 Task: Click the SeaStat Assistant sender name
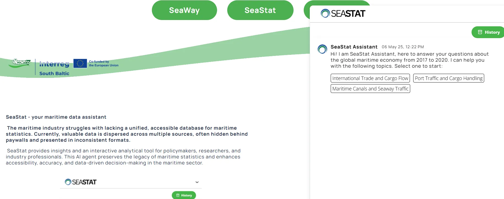coord(354,47)
